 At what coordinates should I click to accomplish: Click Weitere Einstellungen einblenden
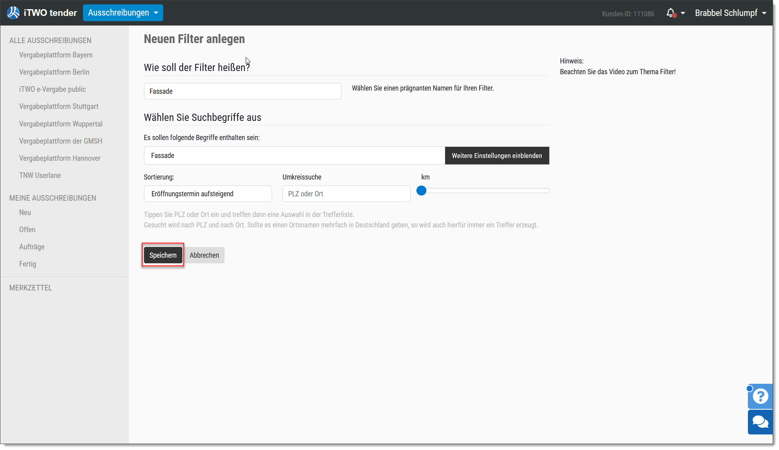coord(497,156)
